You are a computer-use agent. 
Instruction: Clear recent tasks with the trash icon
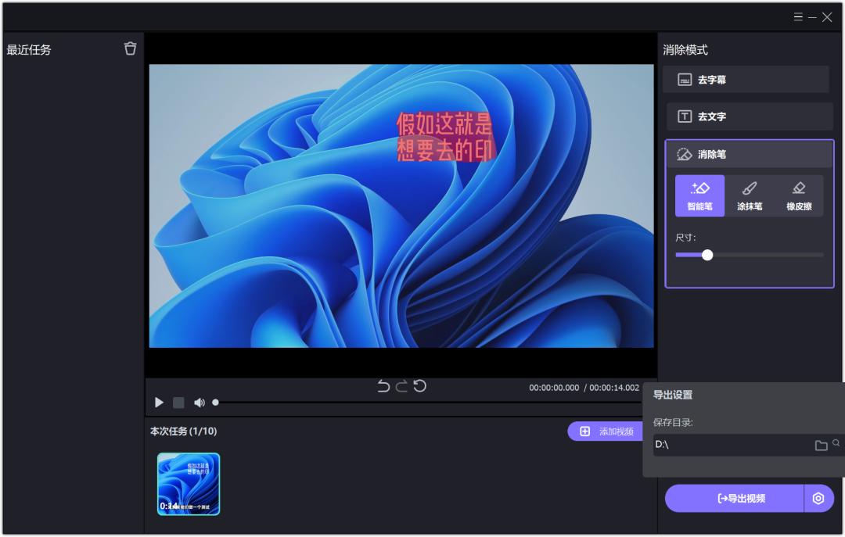131,48
